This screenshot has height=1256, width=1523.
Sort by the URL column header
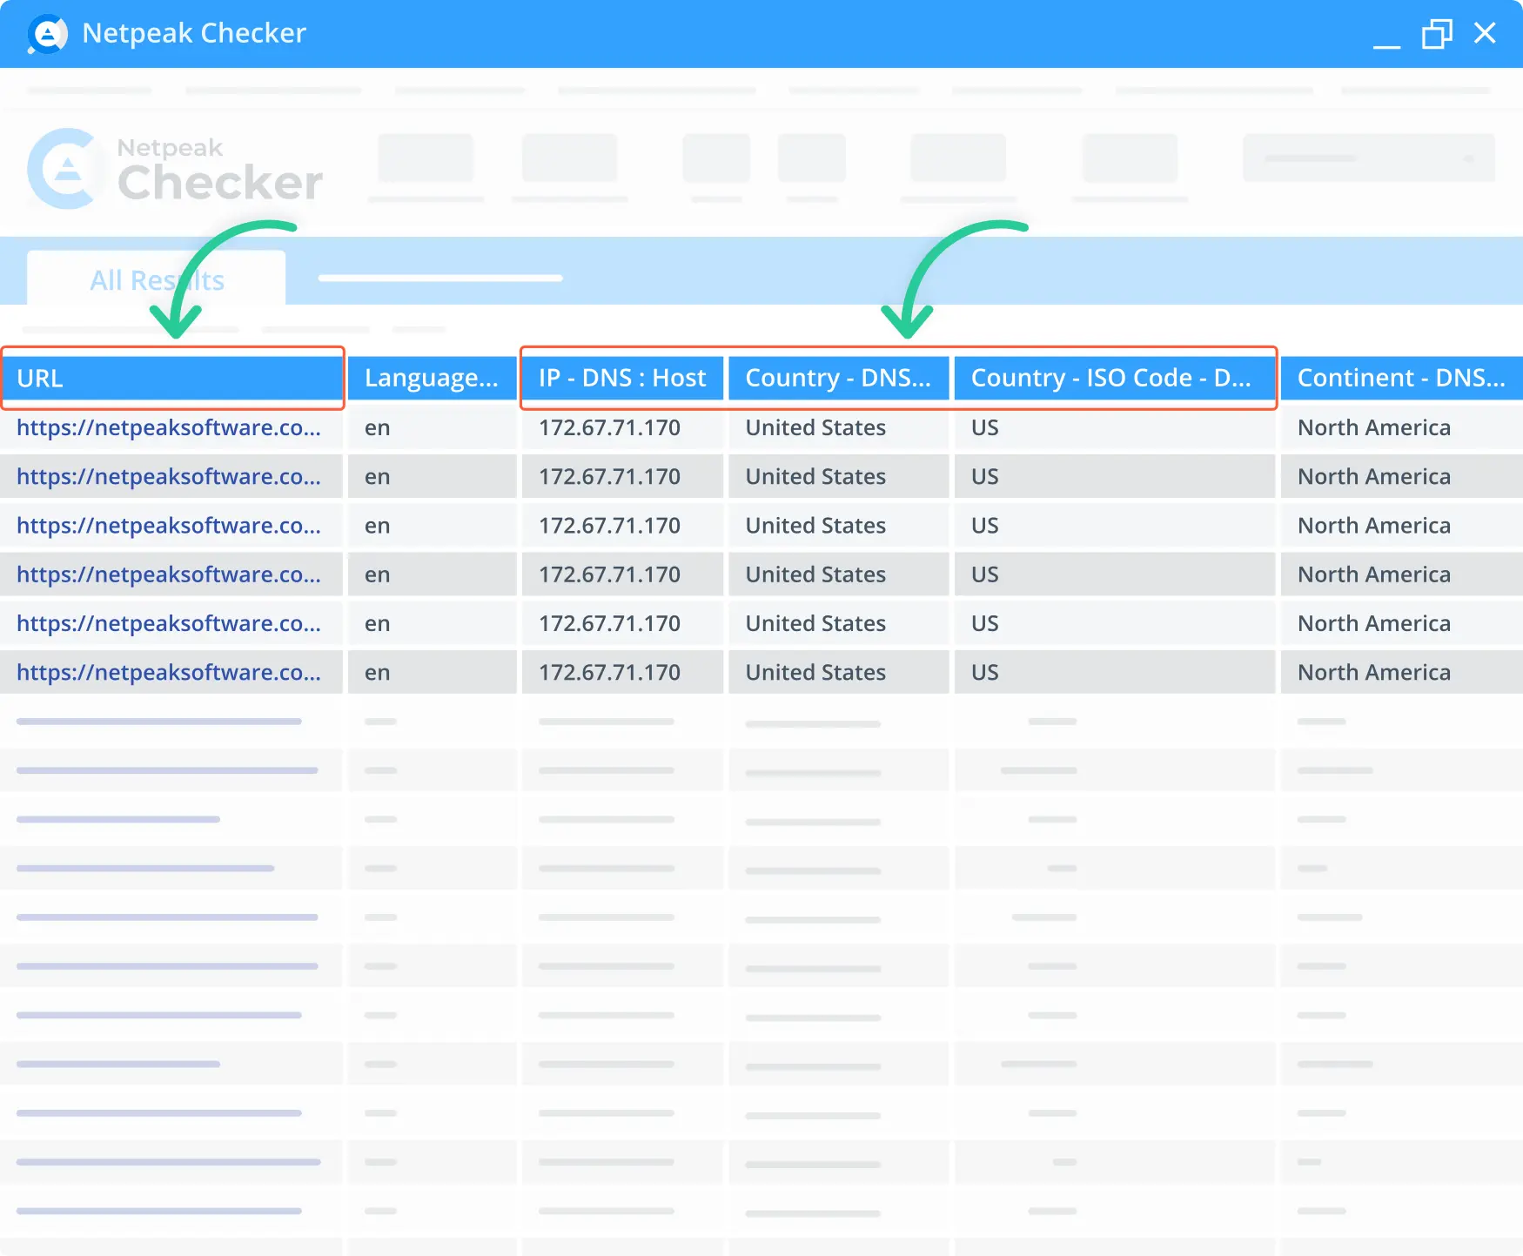[x=172, y=379]
